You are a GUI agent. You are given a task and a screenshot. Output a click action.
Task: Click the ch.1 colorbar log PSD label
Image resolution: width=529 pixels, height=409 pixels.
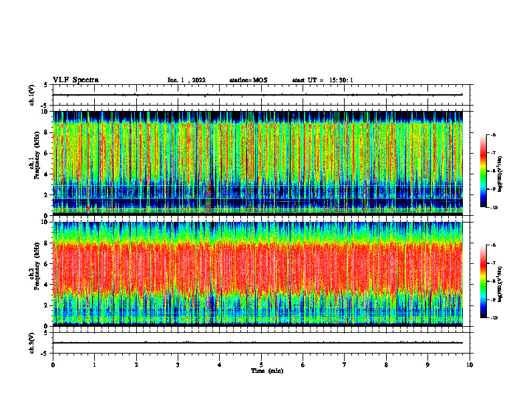point(500,174)
